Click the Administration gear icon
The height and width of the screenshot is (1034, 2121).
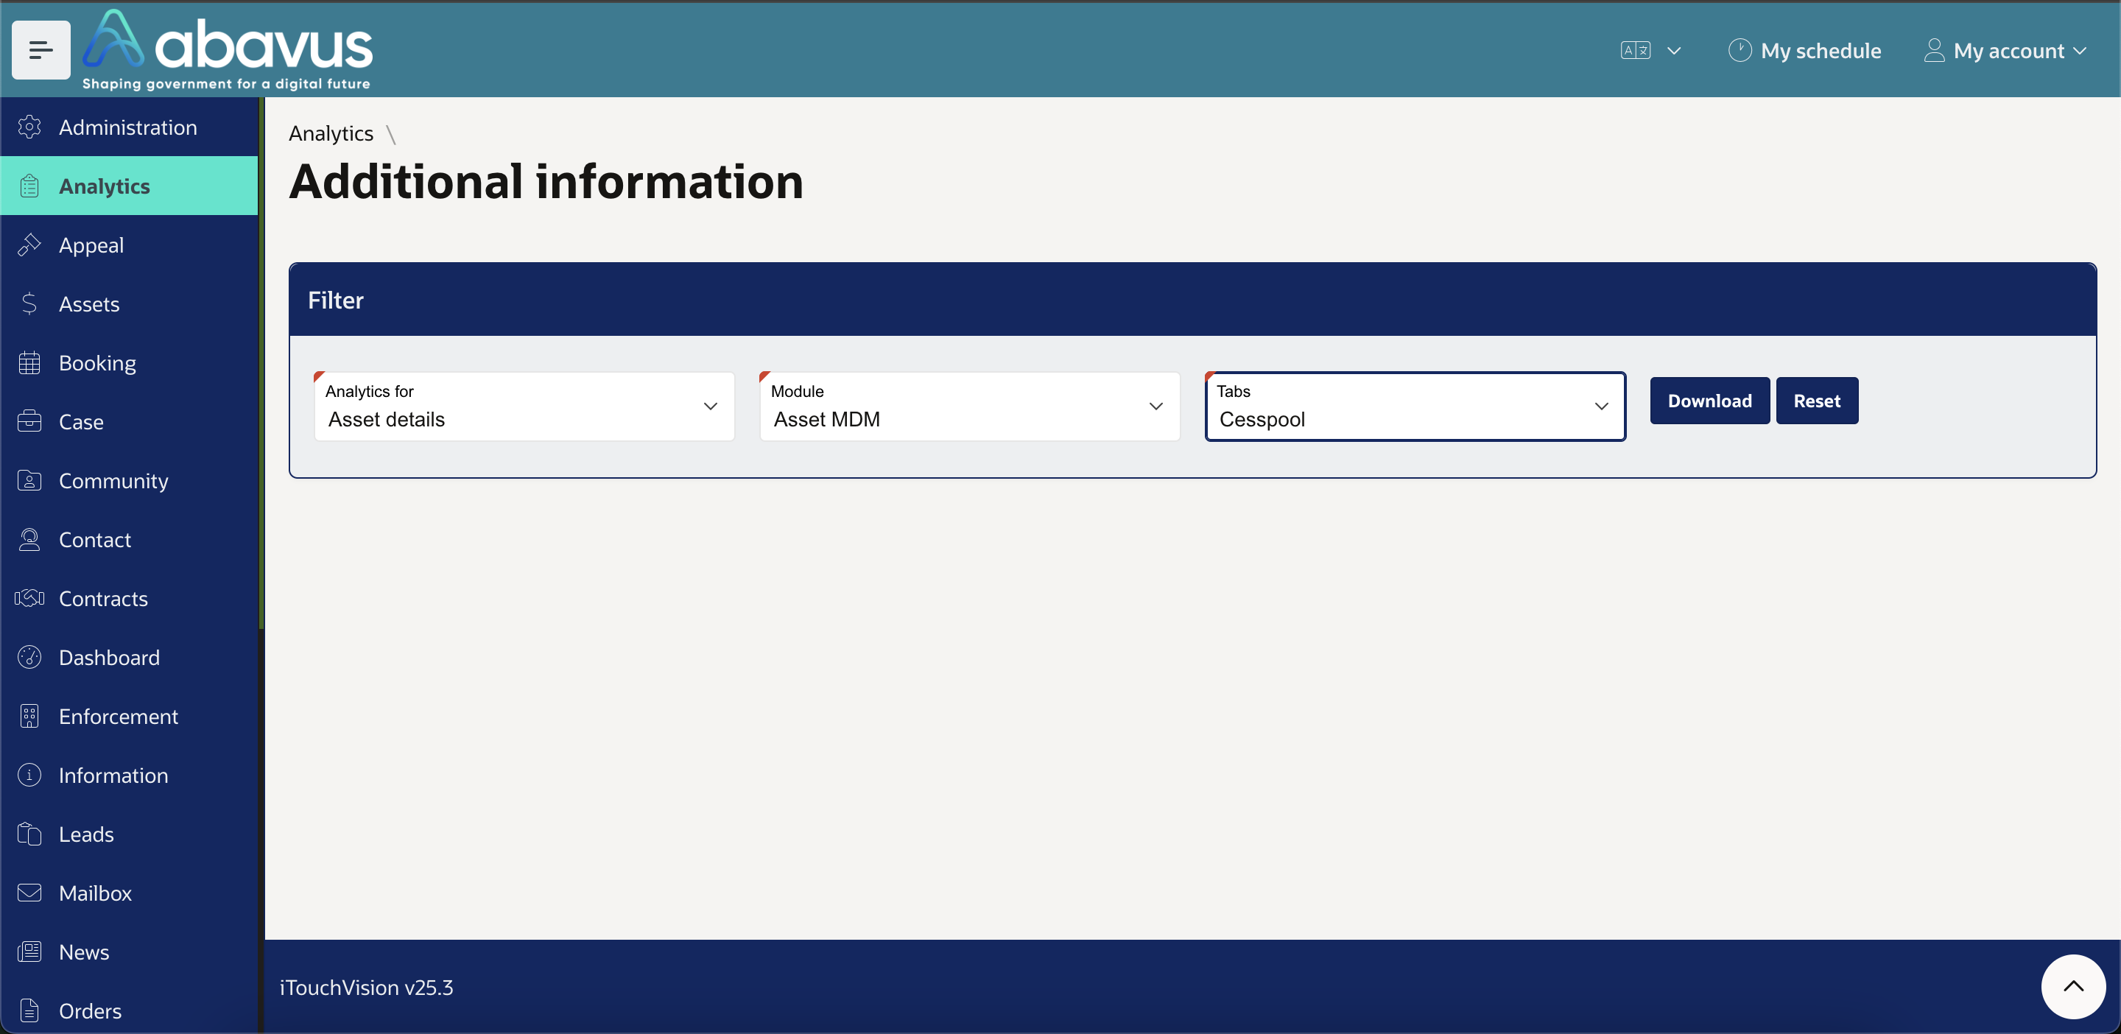click(x=29, y=127)
